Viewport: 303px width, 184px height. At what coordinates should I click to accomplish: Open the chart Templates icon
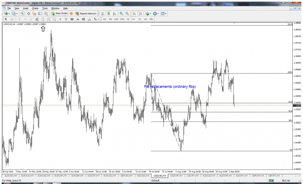pyautogui.click(x=162, y=14)
